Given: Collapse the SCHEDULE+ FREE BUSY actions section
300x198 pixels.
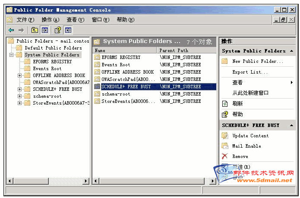Looking at the screenshot, I should click(x=291, y=125).
